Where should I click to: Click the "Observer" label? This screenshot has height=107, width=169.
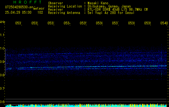click(x=56, y=3)
